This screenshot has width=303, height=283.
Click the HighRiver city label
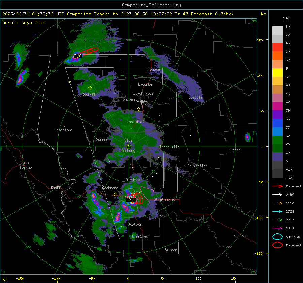pyautogui.click(x=140, y=236)
